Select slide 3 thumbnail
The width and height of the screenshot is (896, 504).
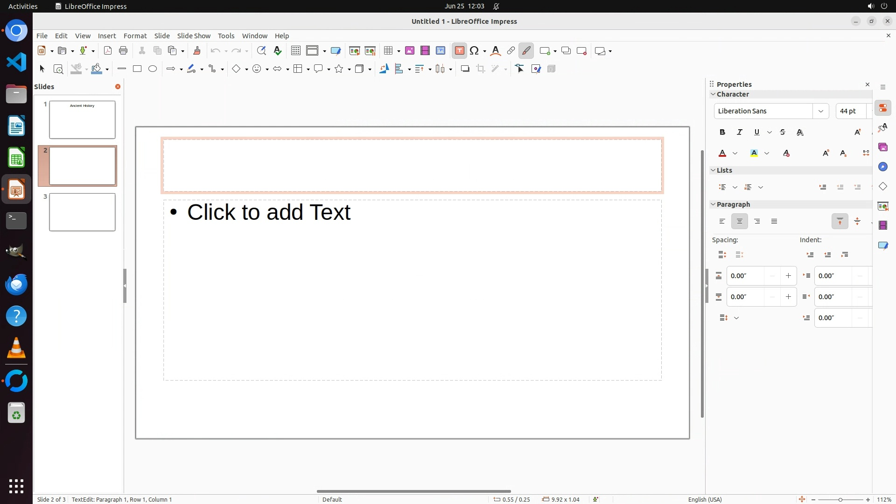pos(82,212)
